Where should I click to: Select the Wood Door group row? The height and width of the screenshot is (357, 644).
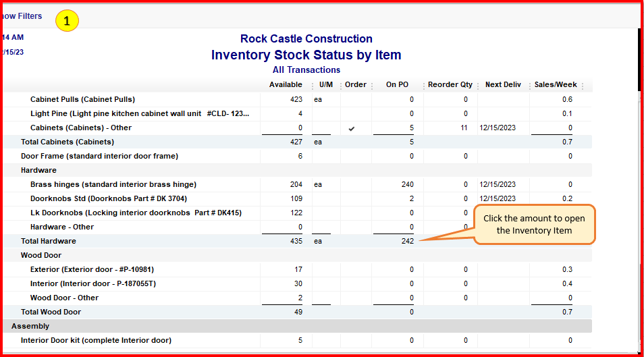297,255
